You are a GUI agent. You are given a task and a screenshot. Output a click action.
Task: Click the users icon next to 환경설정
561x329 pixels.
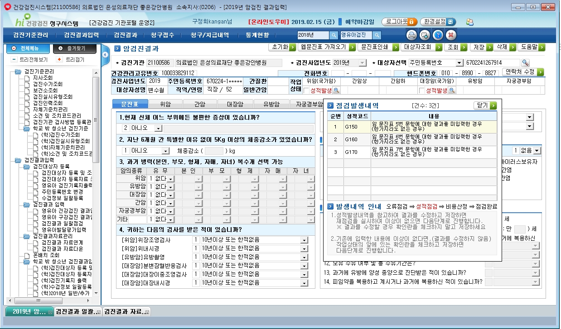tap(469, 21)
